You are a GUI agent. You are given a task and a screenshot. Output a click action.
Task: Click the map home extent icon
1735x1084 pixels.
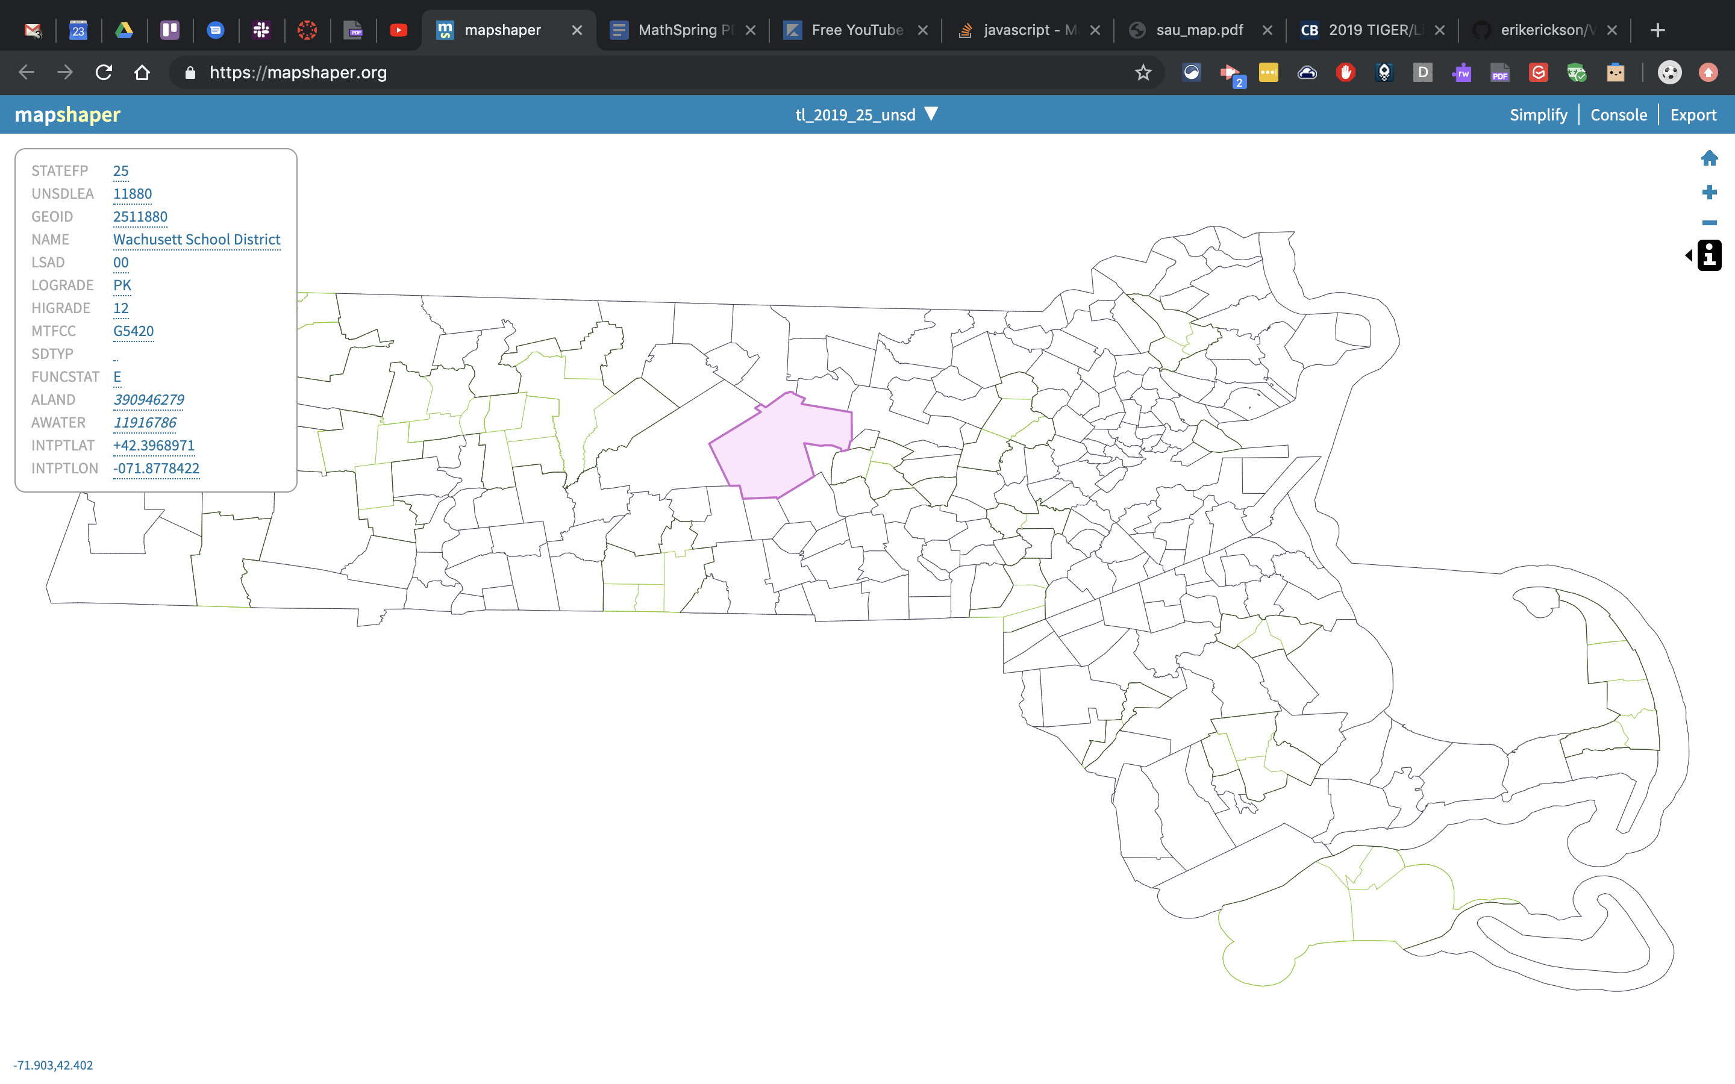click(x=1709, y=158)
